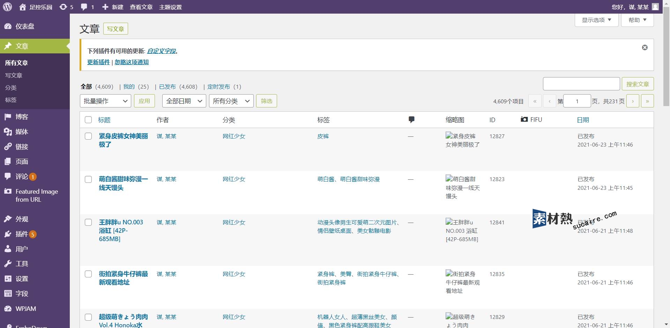Dismiss the plugin update notice
The width and height of the screenshot is (670, 328).
pos(645,47)
